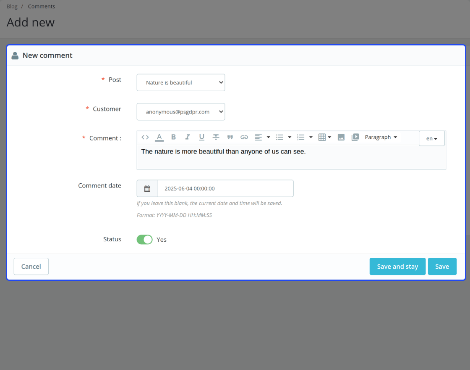Click the Comment date input field
470x370 pixels.
pos(225,189)
